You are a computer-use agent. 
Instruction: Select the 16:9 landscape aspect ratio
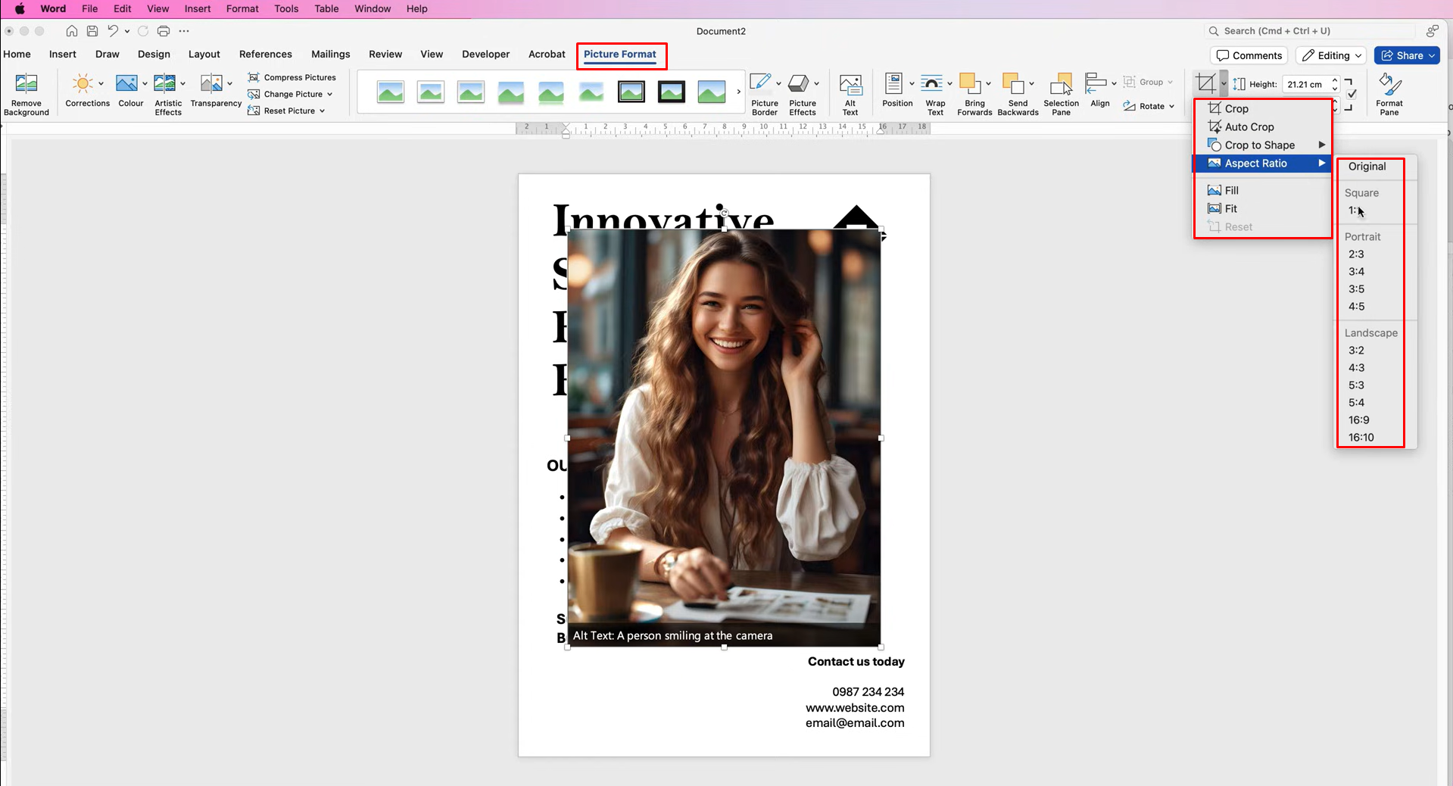point(1358,420)
